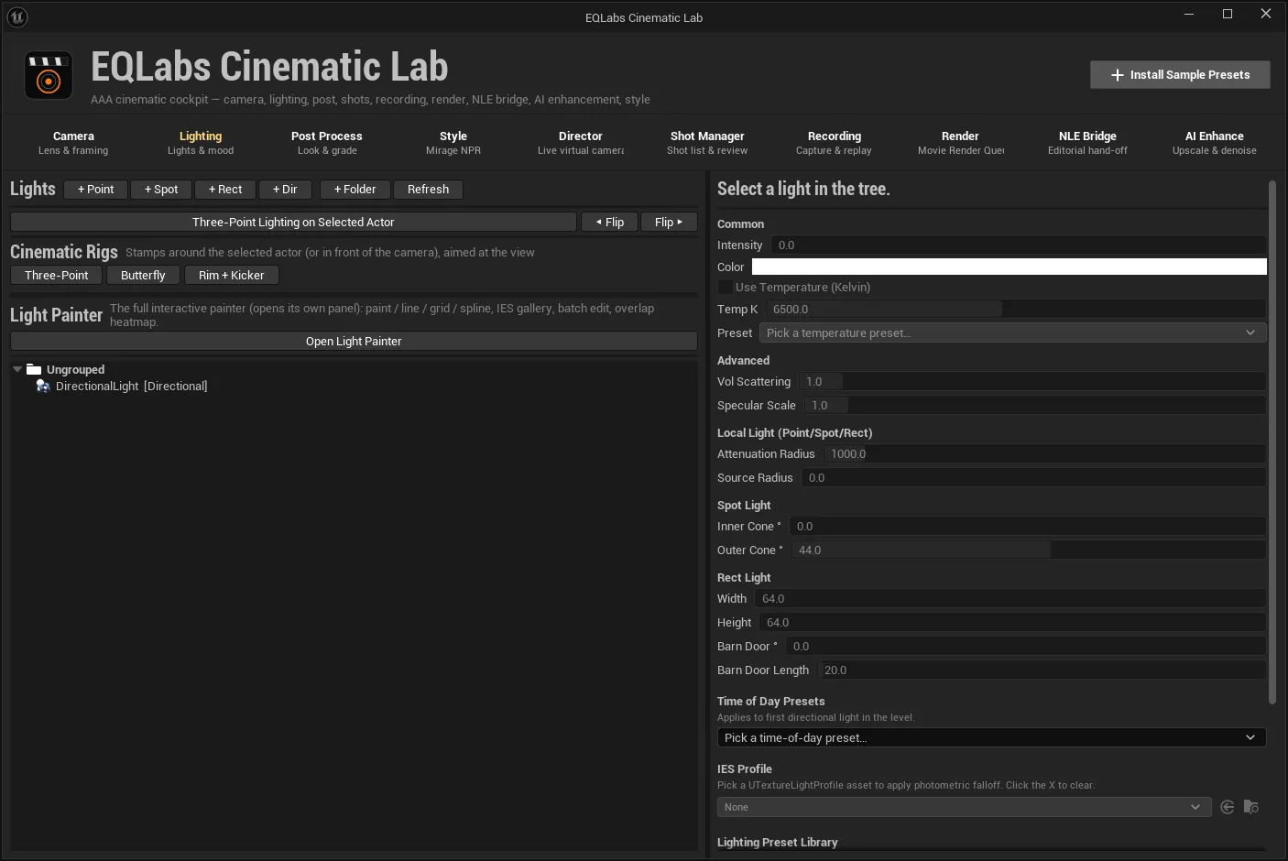
Task: Open the AI Enhance tab
Action: point(1215,143)
